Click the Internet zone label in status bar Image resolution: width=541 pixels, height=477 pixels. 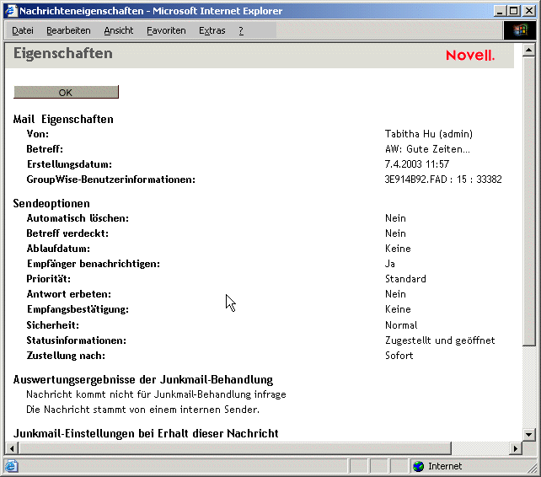coord(444,466)
